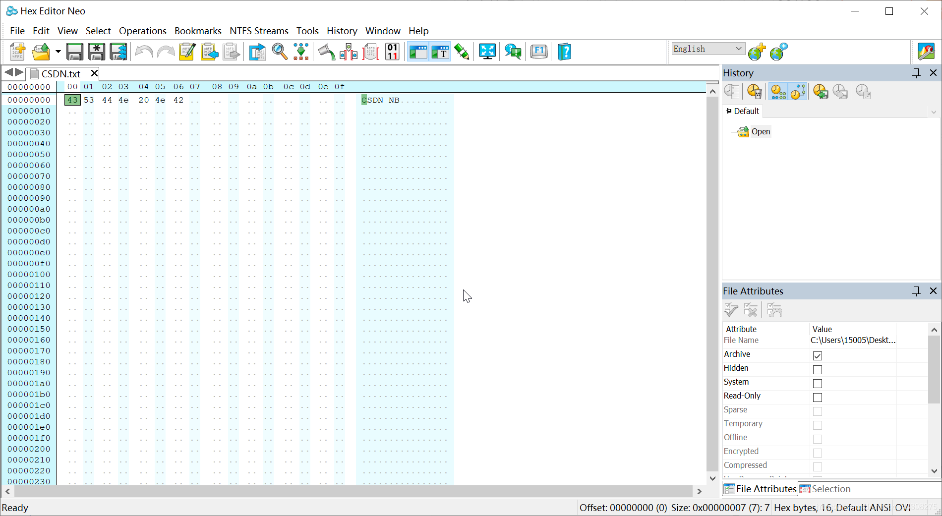Screen dimensions: 942x516
Task: Click the Open file folder icon
Action: [41, 52]
